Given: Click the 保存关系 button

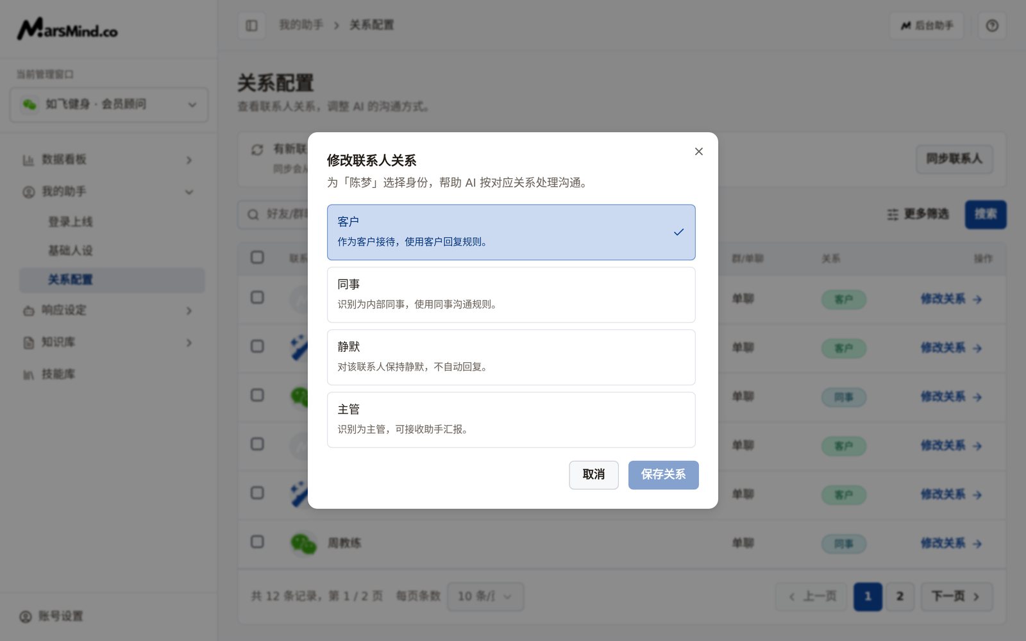Looking at the screenshot, I should (x=663, y=475).
